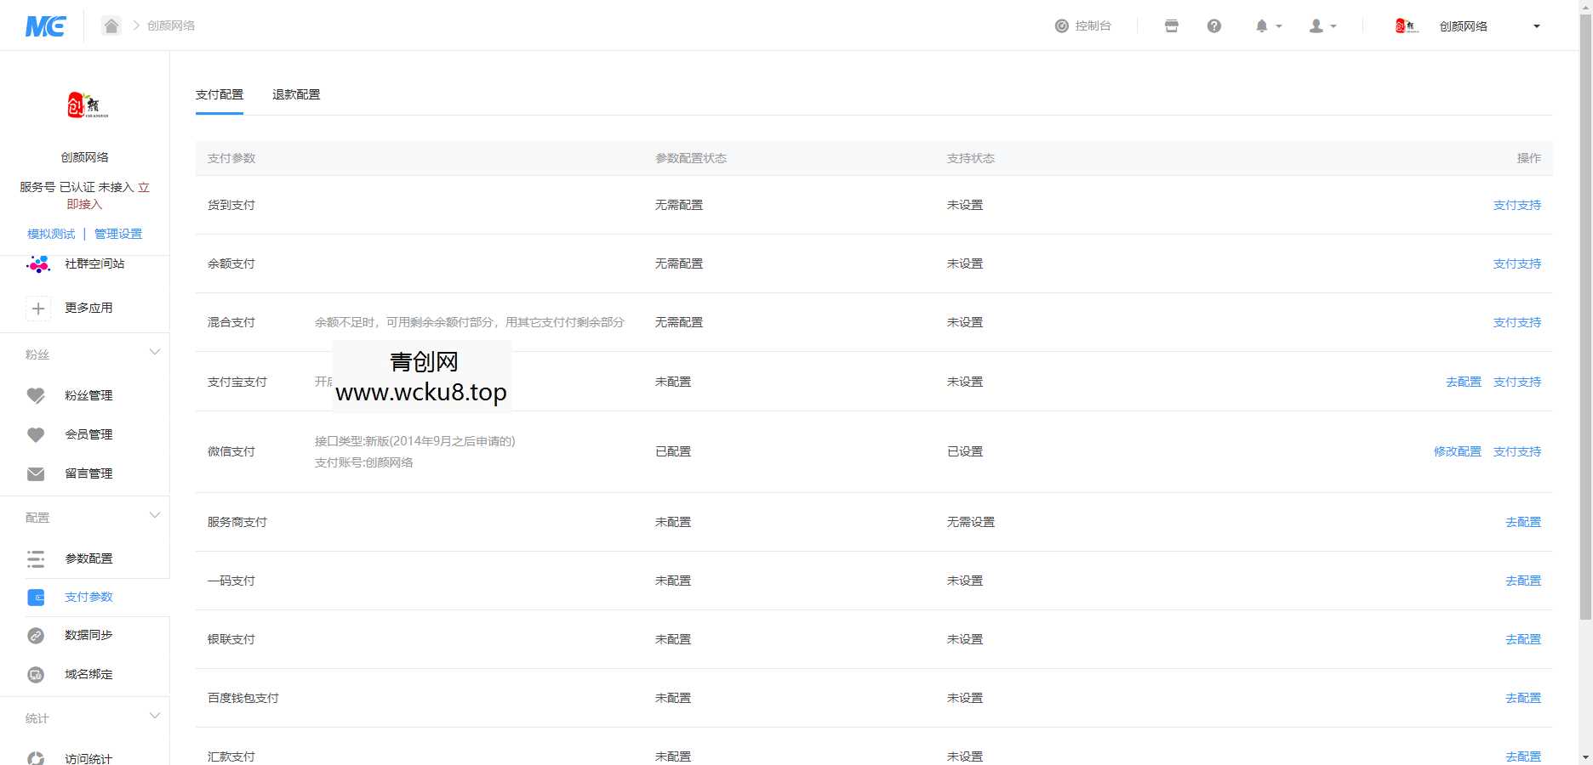Open 社群空间站 app in sidebar
The image size is (1593, 765).
[x=94, y=264]
